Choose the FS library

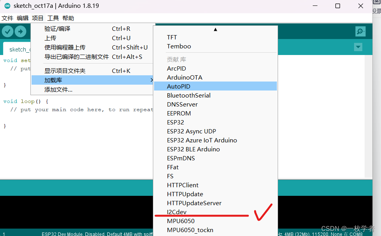pos(215,176)
